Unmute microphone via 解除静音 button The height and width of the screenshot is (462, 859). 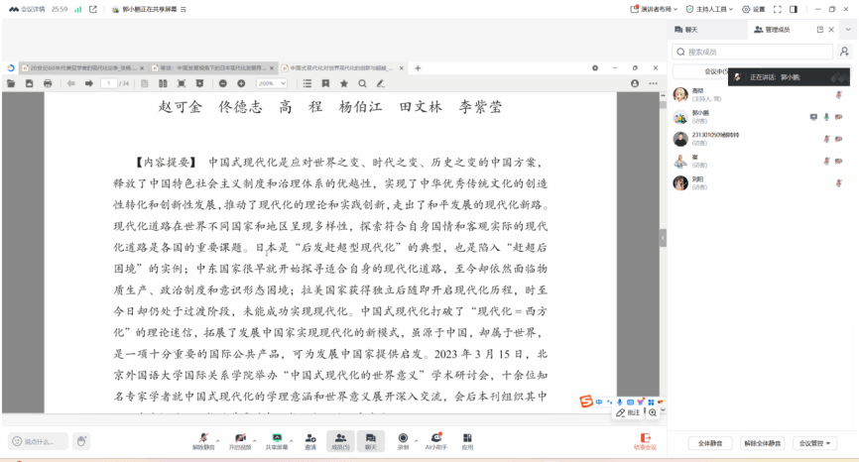(203, 441)
